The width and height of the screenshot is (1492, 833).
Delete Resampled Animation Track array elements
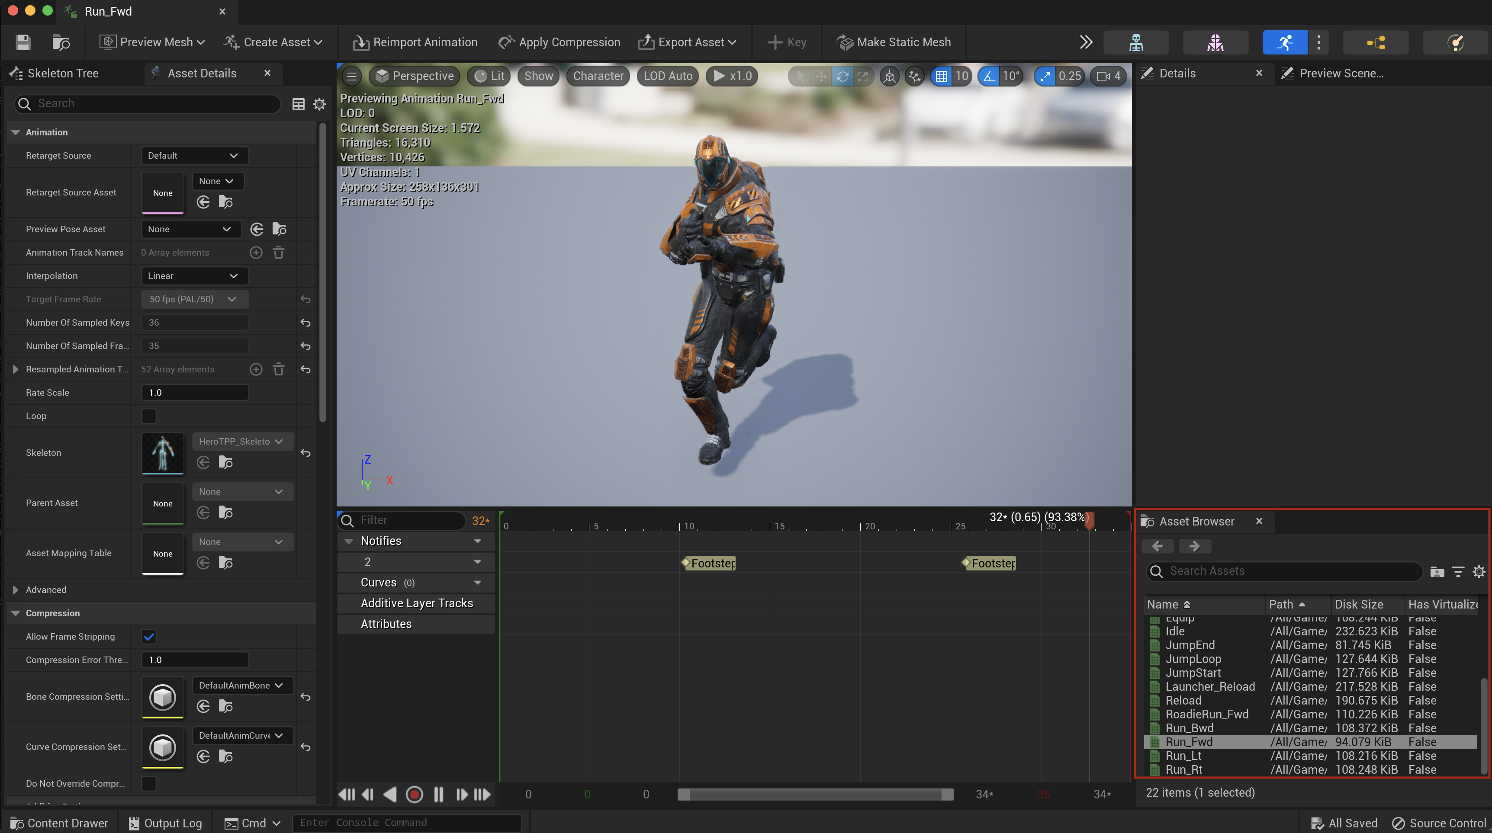point(279,369)
